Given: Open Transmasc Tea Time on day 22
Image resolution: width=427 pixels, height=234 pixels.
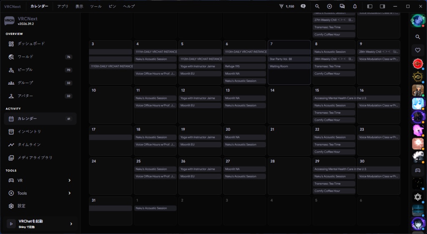Looking at the screenshot, I should [x=334, y=145].
